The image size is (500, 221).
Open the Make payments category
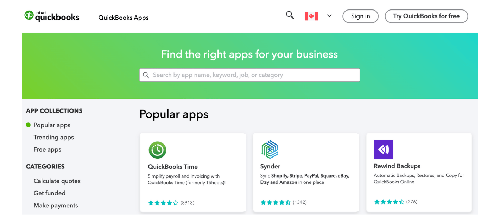(x=56, y=206)
